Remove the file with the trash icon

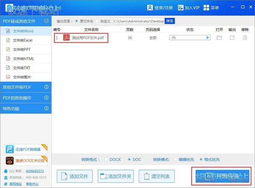point(245,38)
